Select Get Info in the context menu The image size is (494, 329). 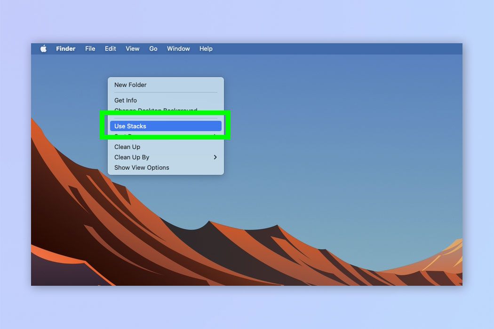click(125, 100)
